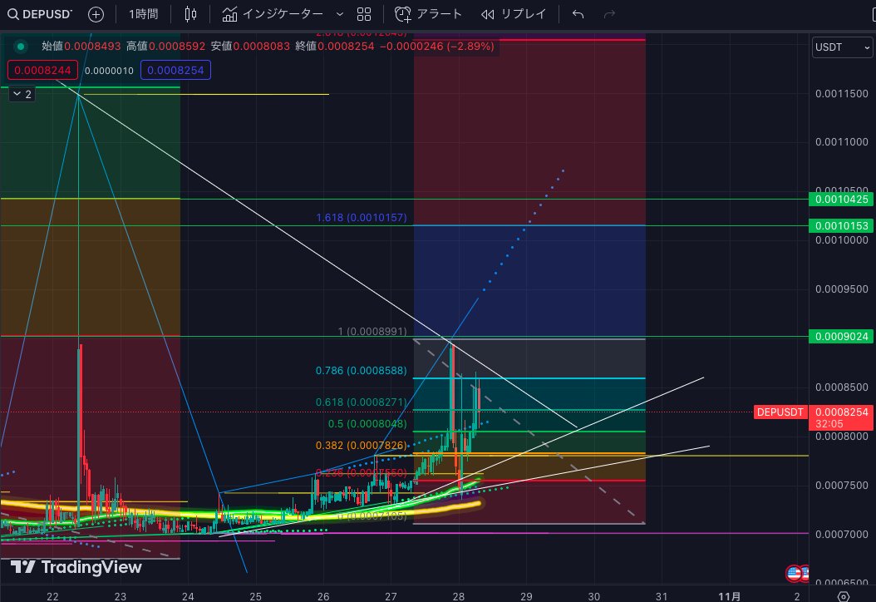Screen dimensions: 876x602
Task: Click the 11月 label on time axis
Action: coord(729,596)
